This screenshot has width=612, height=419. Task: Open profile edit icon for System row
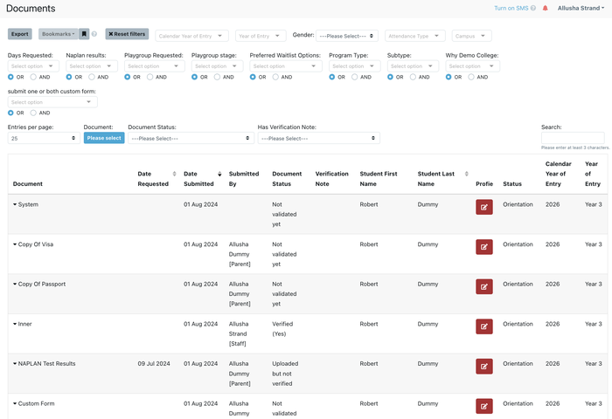(x=483, y=207)
